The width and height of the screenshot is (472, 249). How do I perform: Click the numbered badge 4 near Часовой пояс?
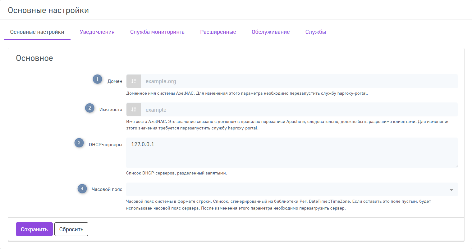click(82, 188)
